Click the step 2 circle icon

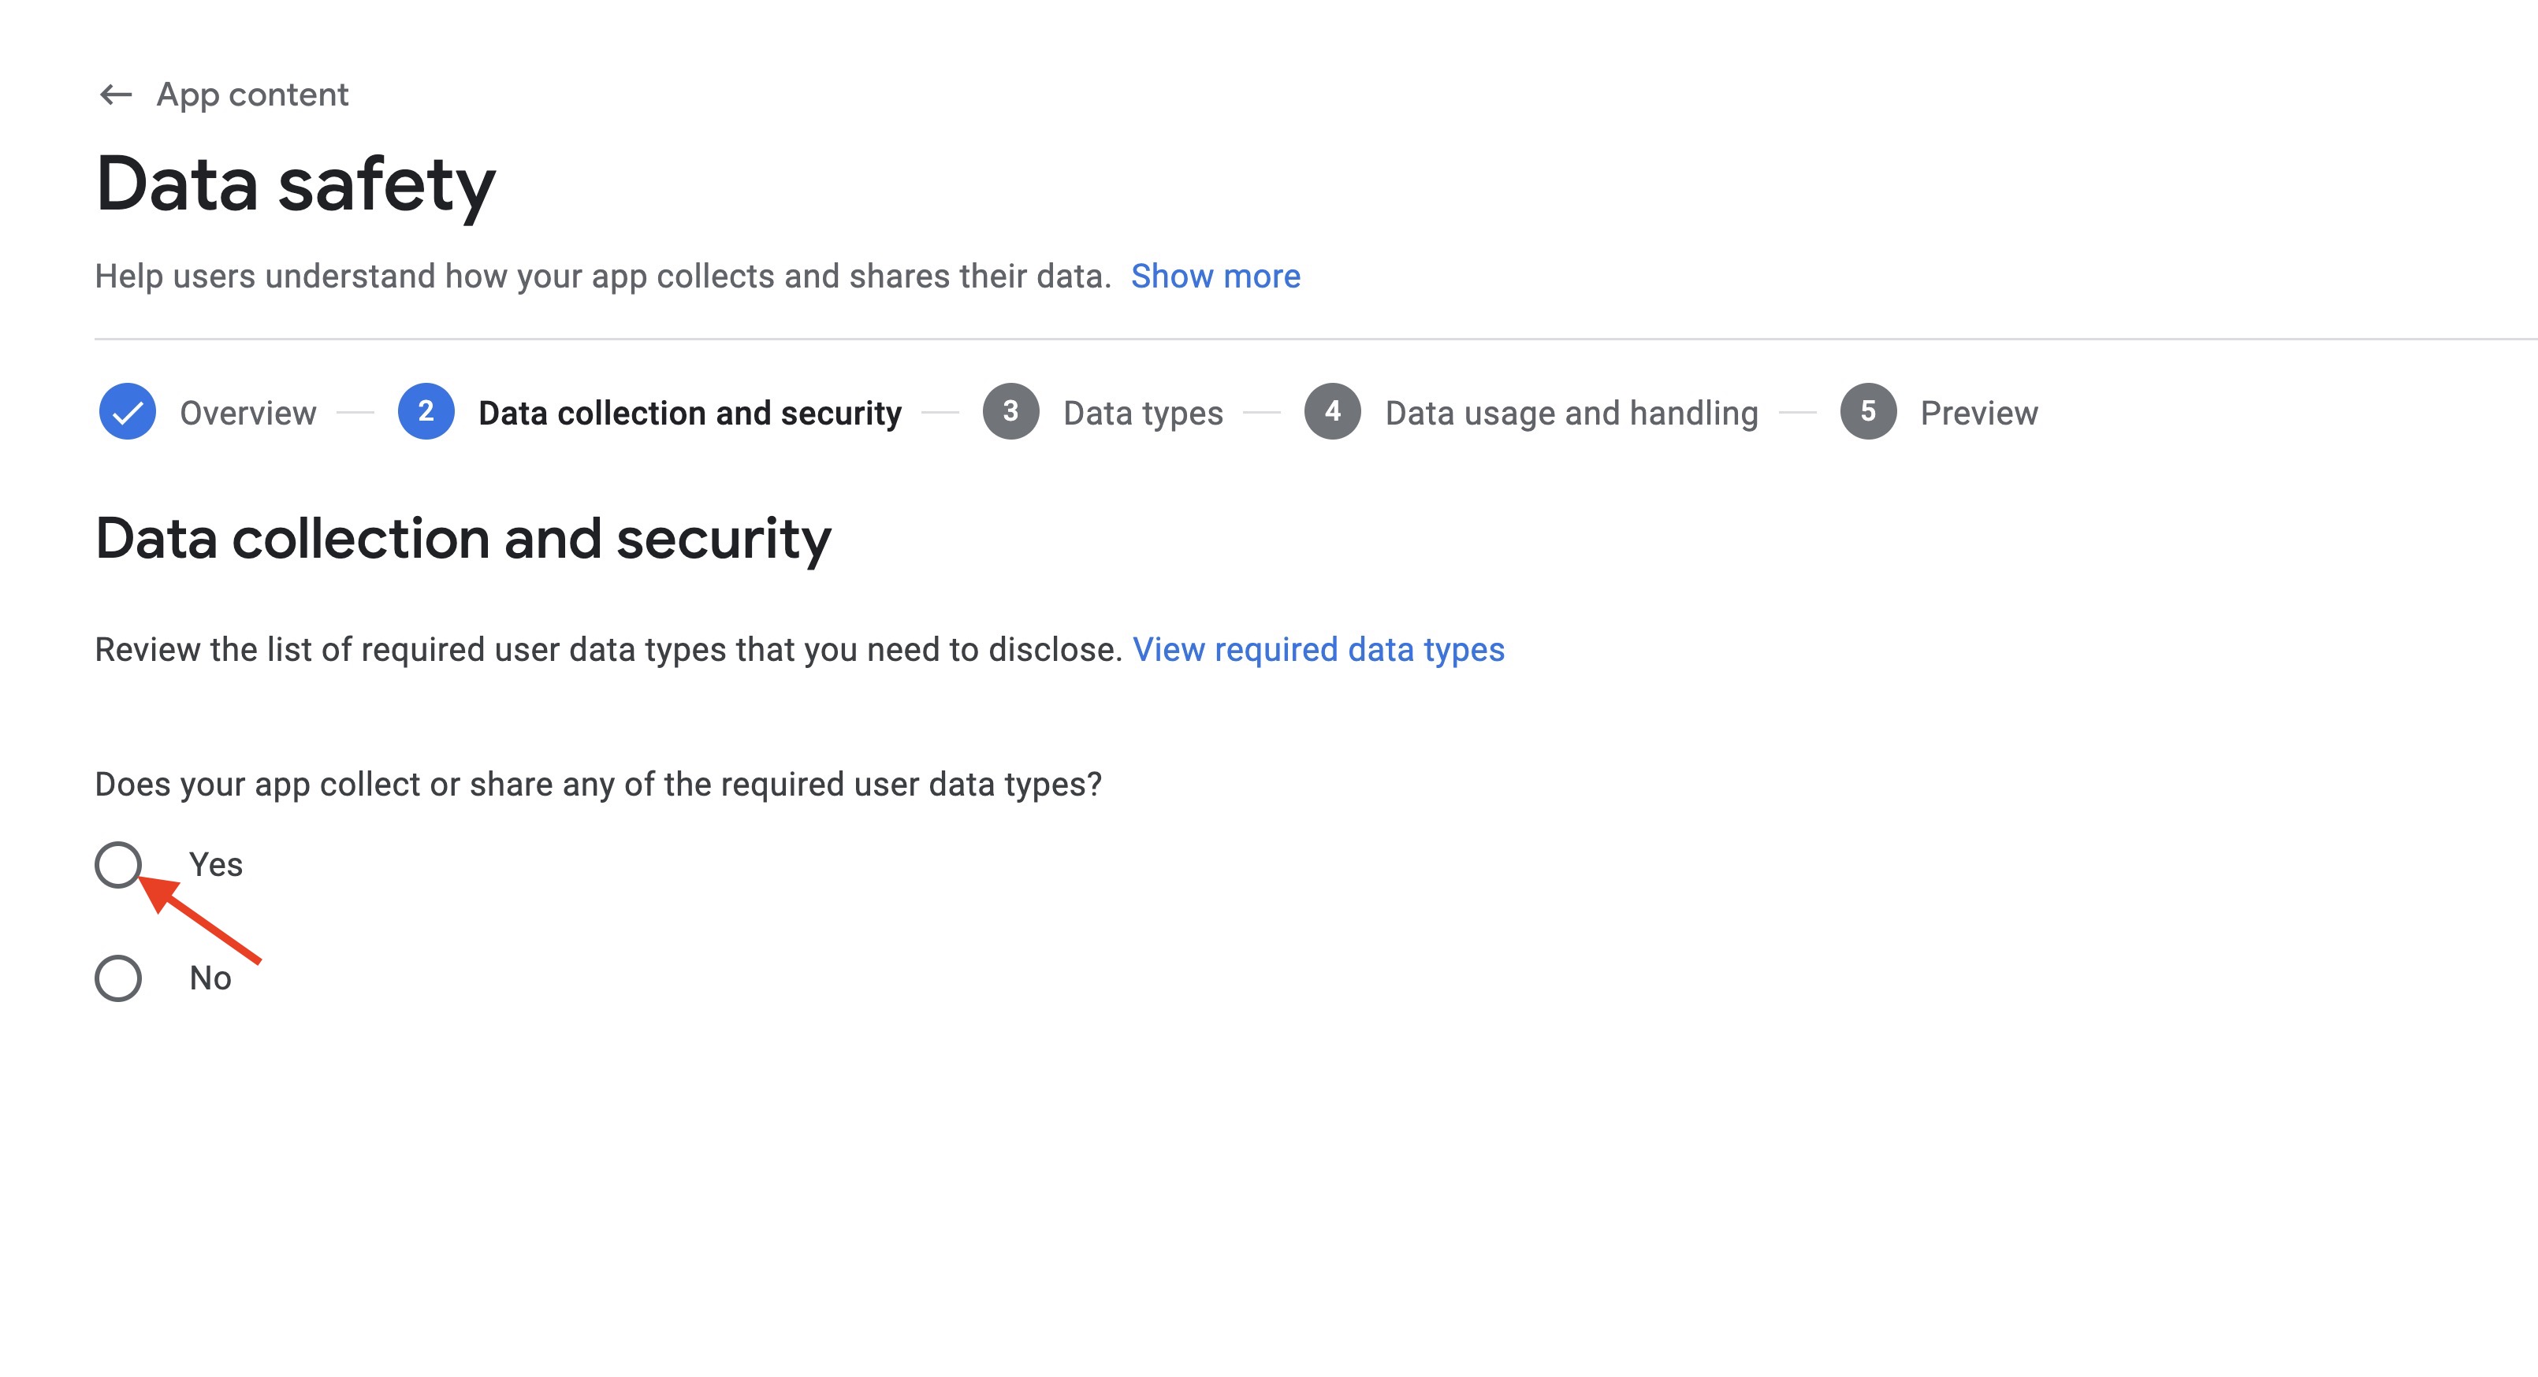click(x=426, y=412)
